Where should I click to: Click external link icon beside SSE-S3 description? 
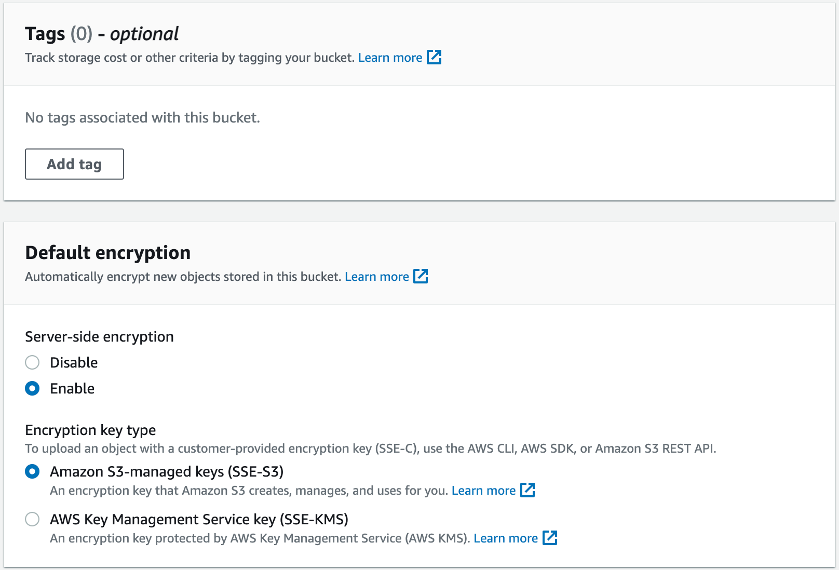(x=527, y=490)
